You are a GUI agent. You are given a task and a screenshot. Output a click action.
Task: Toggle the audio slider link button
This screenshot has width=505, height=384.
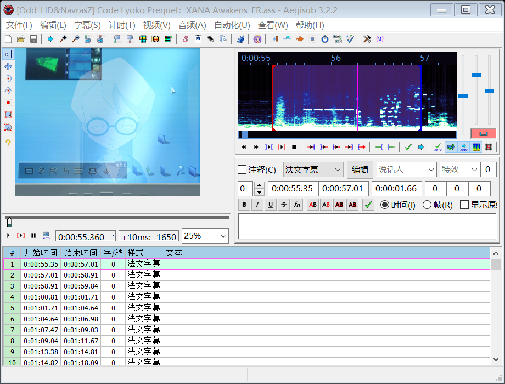[x=483, y=133]
